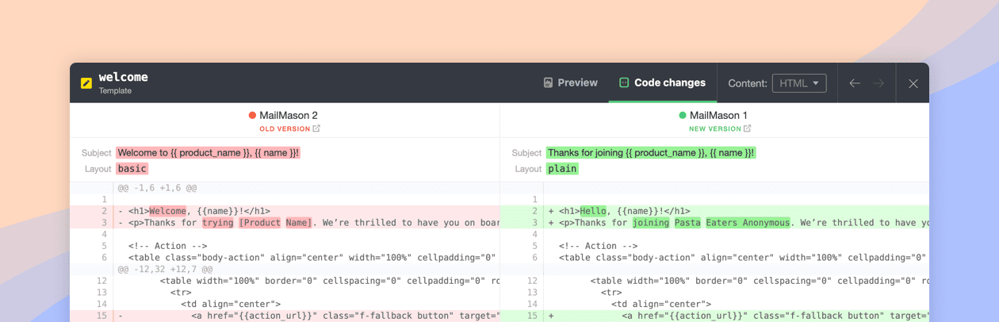The width and height of the screenshot is (999, 322).
Task: Click the OLD VERSION link
Action: (x=285, y=128)
